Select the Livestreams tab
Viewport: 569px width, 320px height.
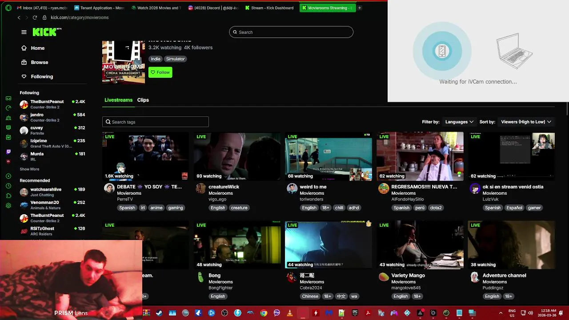(x=118, y=100)
